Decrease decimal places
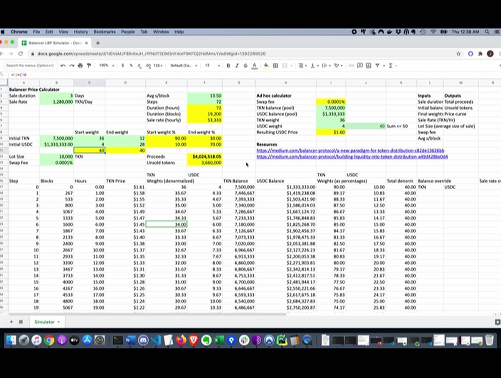The image size is (501, 378). coord(139,65)
